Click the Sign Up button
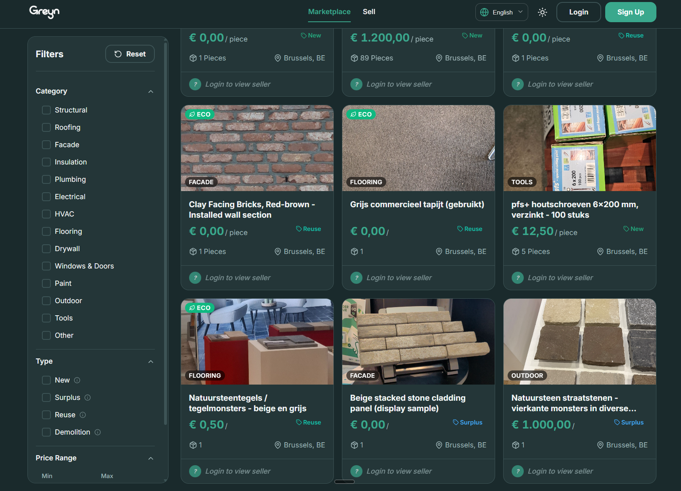The height and width of the screenshot is (491, 681). (631, 12)
